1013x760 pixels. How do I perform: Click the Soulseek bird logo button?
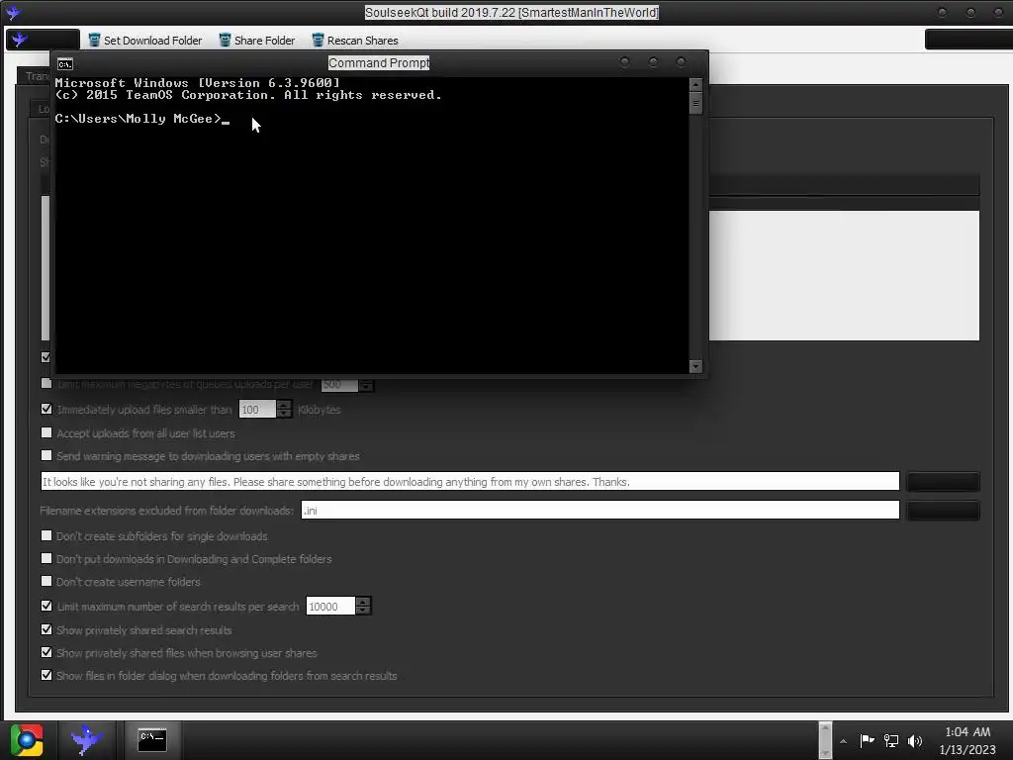pos(43,40)
